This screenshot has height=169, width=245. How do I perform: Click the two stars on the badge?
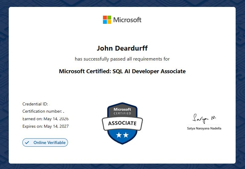coord(122,135)
